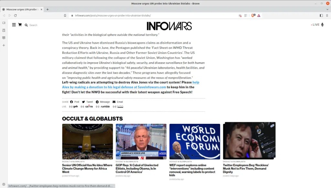This screenshot has width=331, height=188.
Task: Open the Reading List sidebar icon
Action: pos(4,38)
